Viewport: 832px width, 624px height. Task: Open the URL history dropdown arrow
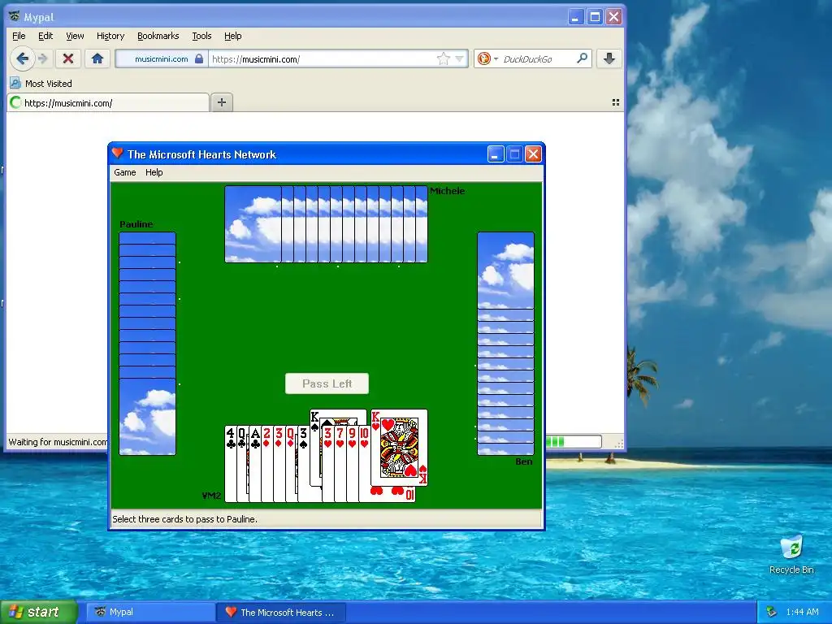(x=460, y=58)
